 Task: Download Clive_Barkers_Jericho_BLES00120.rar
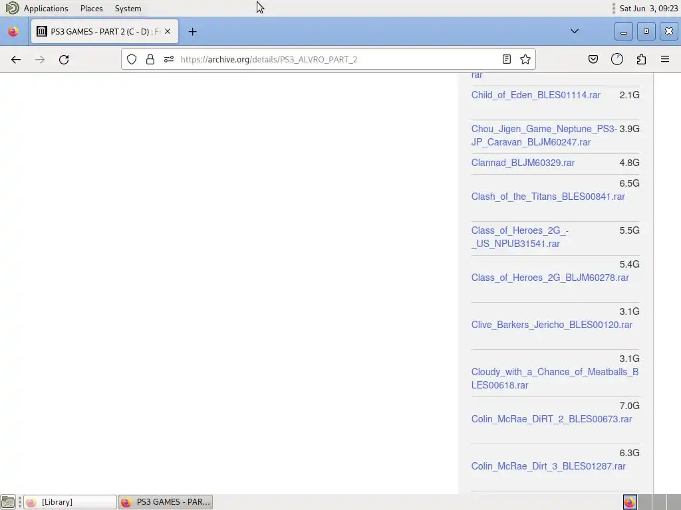pos(551,325)
